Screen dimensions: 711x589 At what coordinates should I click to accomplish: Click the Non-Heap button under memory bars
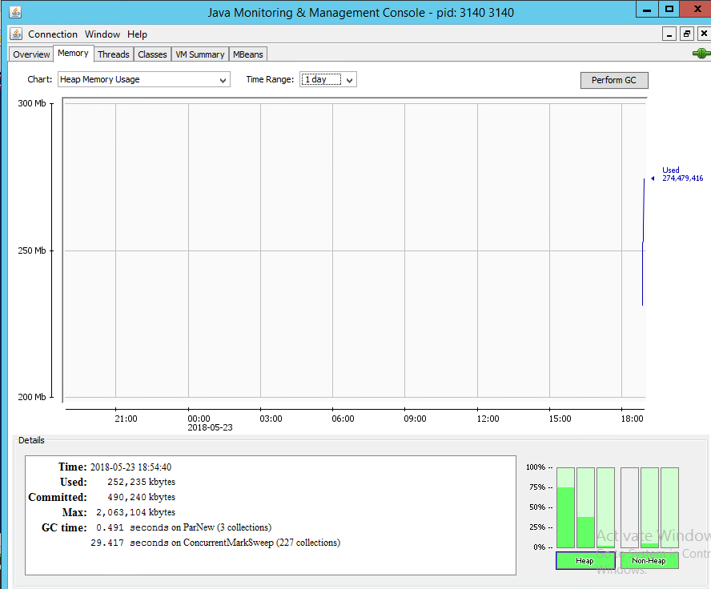(x=649, y=560)
